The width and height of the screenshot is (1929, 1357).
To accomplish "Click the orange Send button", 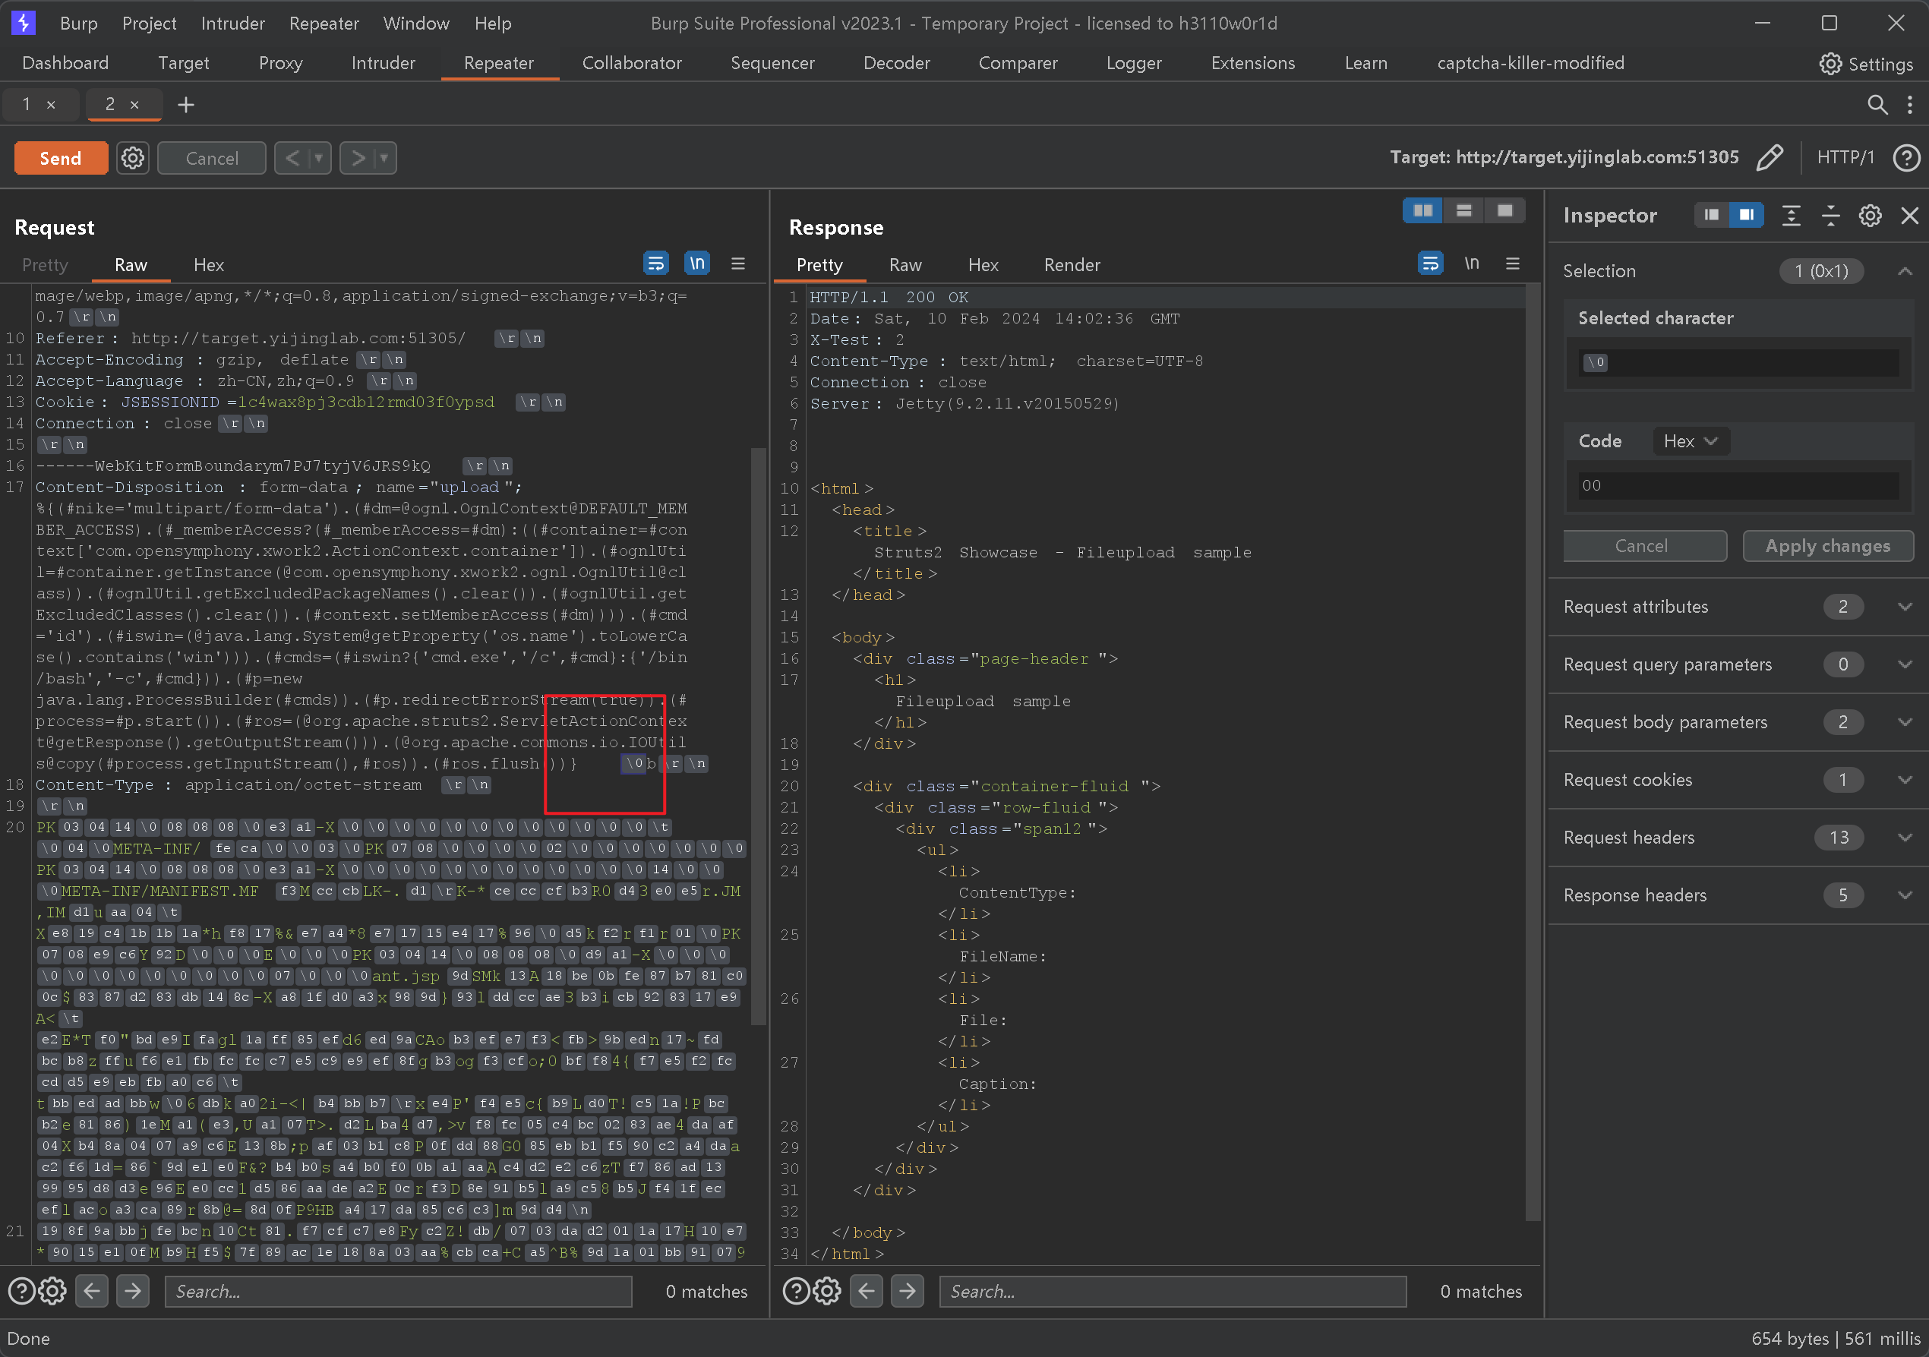I will pyautogui.click(x=61, y=158).
